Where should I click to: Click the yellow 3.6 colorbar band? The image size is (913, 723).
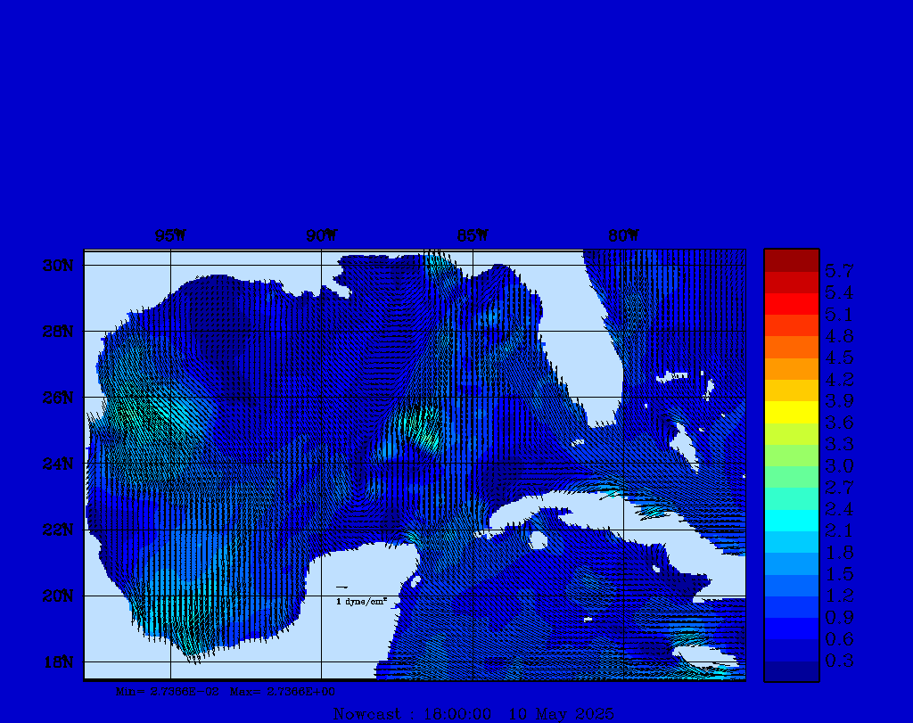(x=791, y=412)
